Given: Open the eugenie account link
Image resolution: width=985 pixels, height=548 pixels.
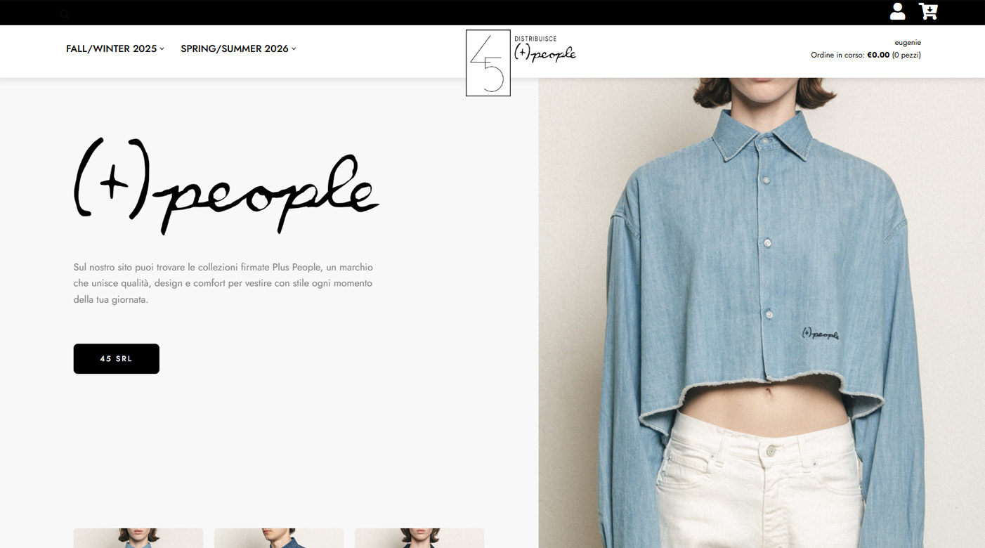Looking at the screenshot, I should click(908, 42).
